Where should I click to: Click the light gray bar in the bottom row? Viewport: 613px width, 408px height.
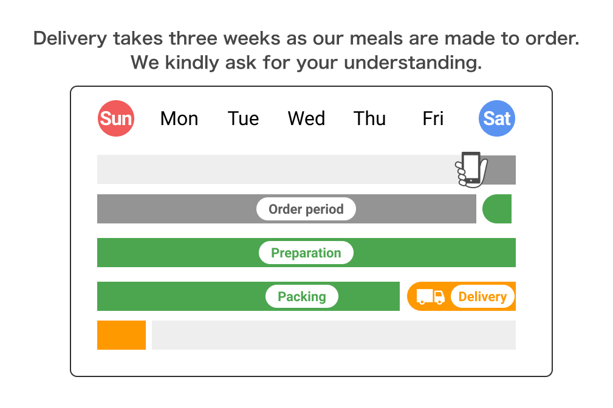[334, 335]
